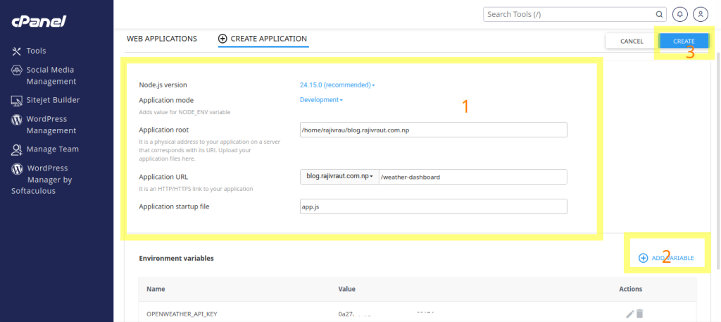Click the Environment variables heading
The image size is (721, 322).
coord(176,259)
